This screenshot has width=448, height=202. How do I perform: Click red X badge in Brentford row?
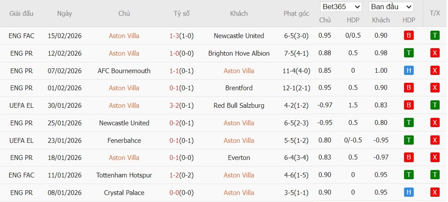pos(435,88)
